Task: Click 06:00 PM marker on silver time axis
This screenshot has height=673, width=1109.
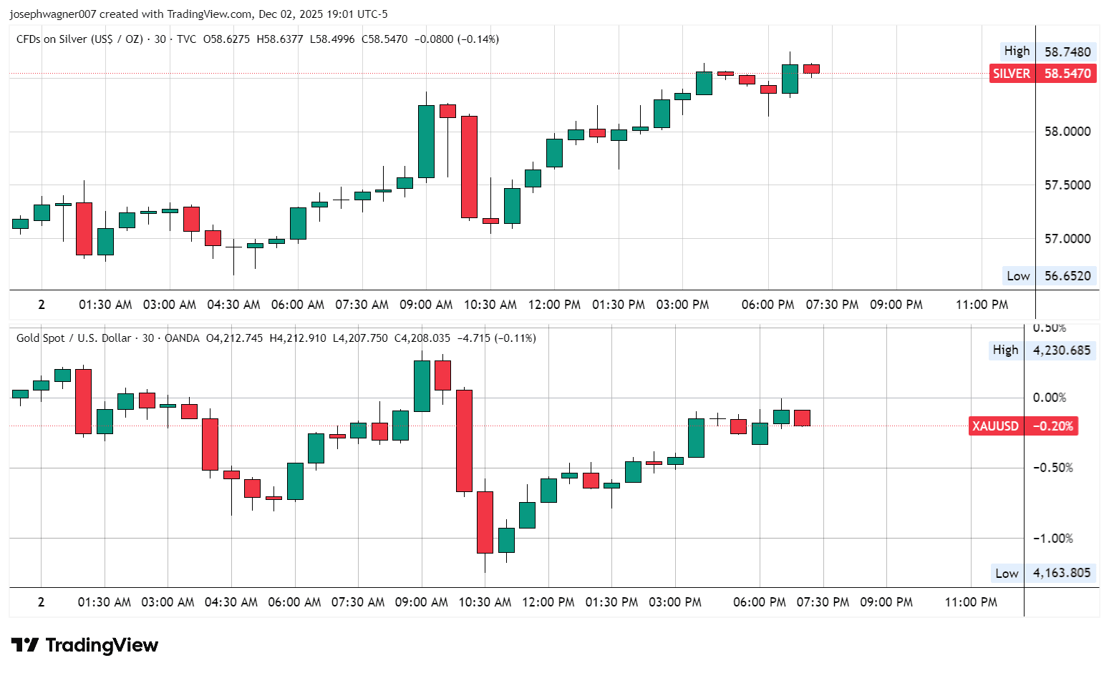Action: (x=767, y=305)
